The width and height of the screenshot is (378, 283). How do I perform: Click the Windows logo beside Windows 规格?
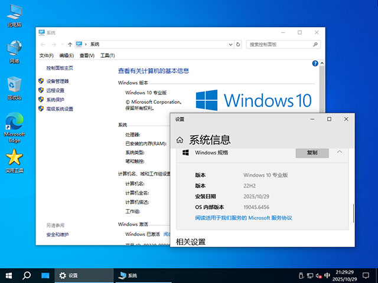click(185, 153)
